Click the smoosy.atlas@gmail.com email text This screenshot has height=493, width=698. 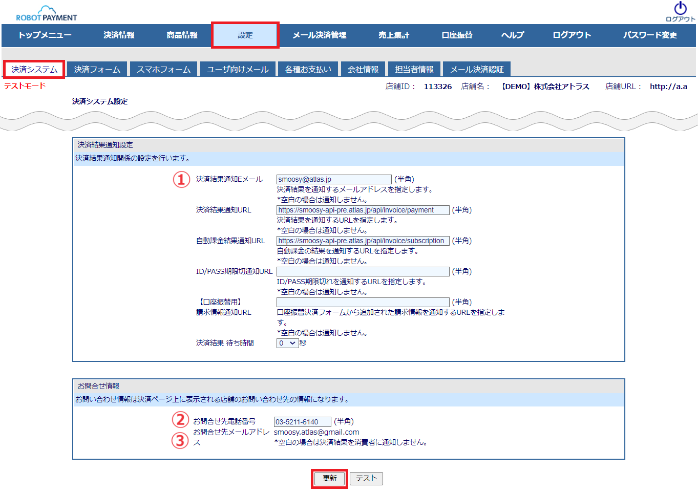click(316, 432)
